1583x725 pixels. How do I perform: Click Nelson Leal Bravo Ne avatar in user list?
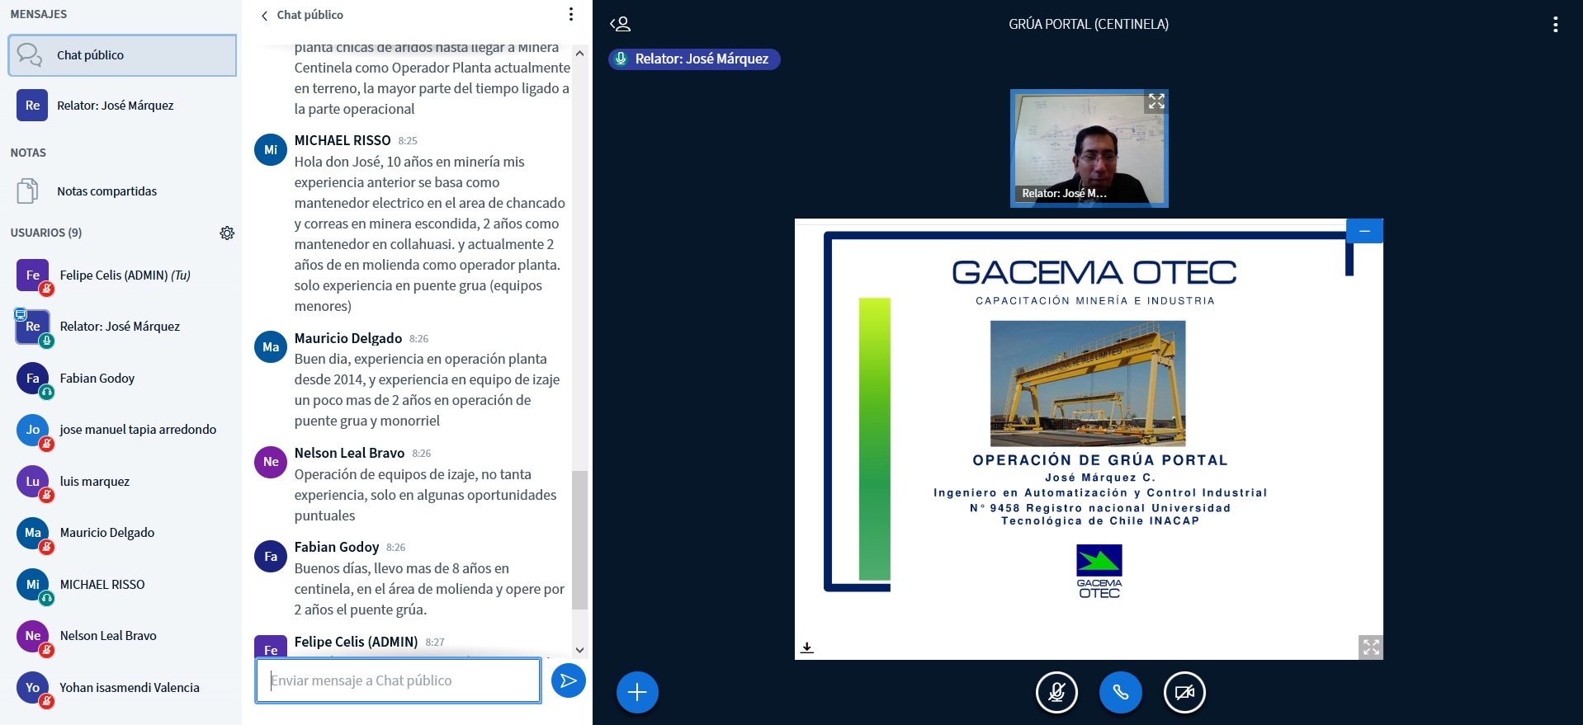(x=32, y=636)
